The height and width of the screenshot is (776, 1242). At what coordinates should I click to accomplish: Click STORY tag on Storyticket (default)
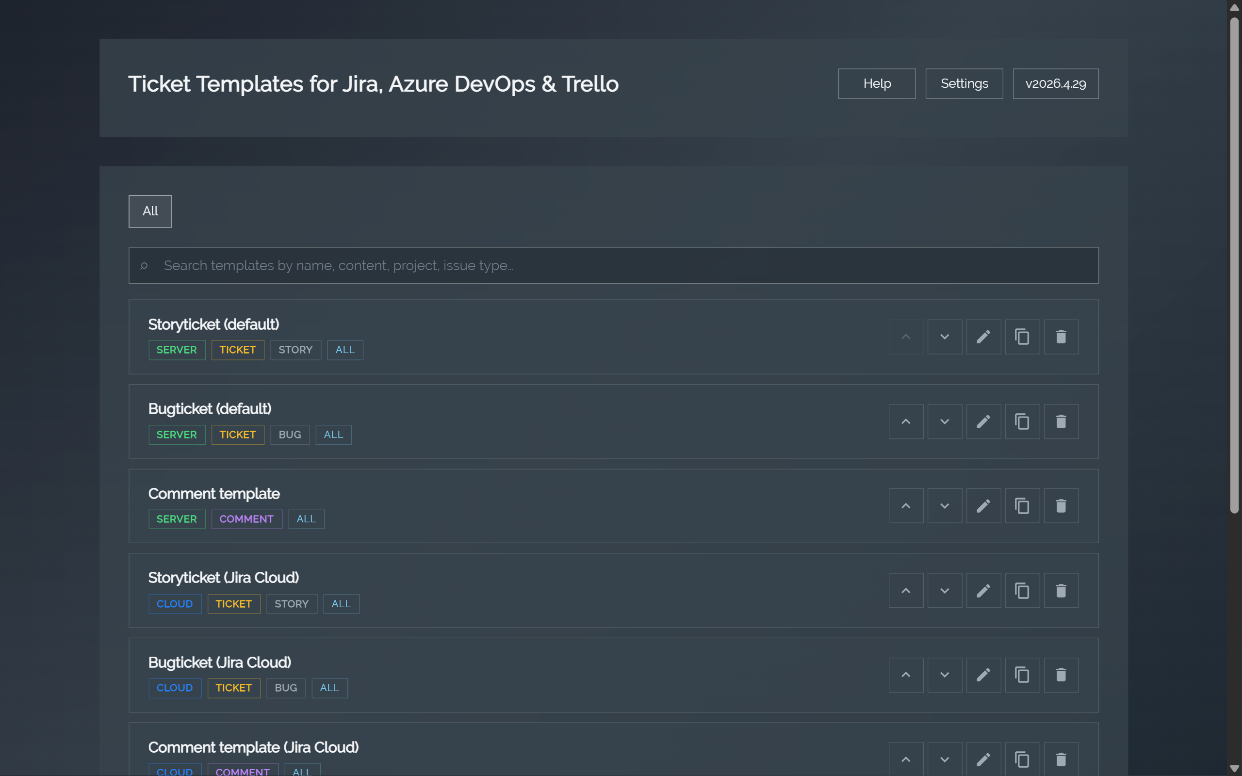(295, 350)
